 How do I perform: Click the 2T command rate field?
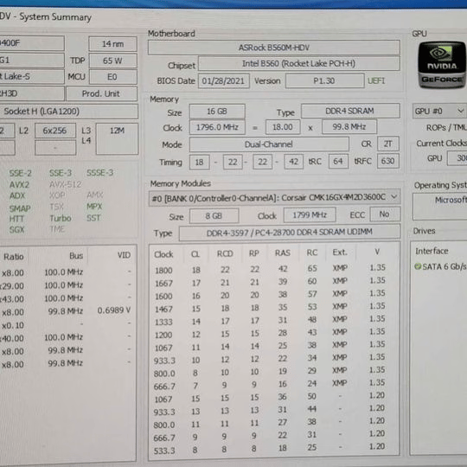point(387,144)
